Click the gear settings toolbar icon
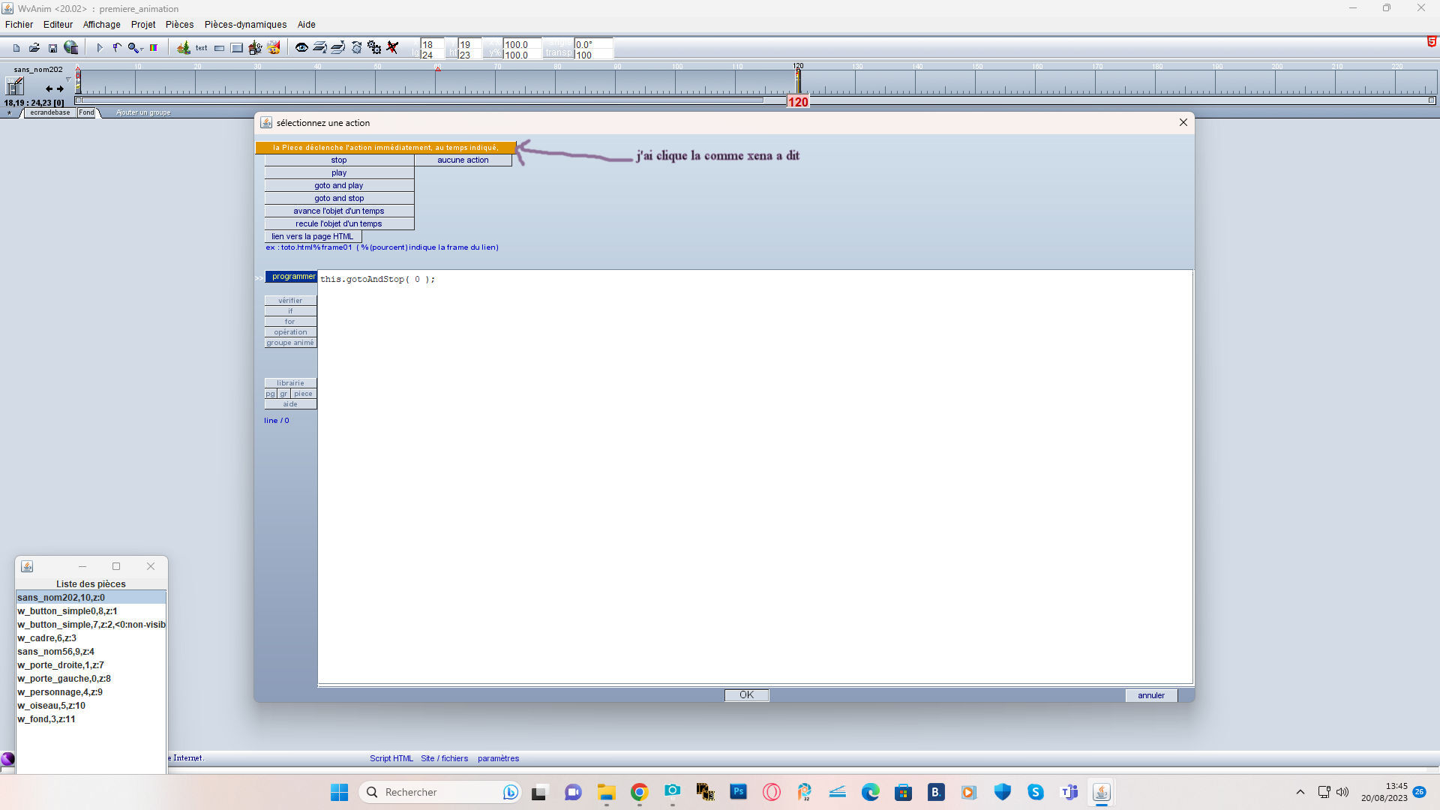 pos(373,48)
